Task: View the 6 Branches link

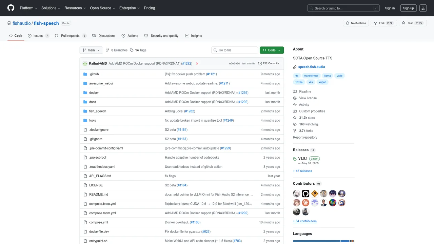Action: 117,50
